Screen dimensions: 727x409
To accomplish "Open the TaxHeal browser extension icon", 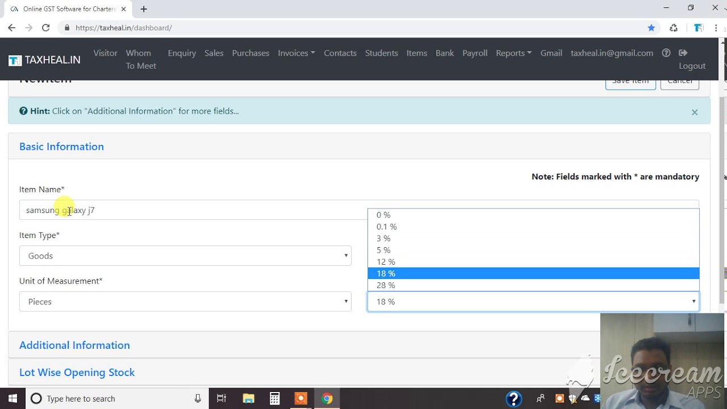I will pyautogui.click(x=699, y=28).
